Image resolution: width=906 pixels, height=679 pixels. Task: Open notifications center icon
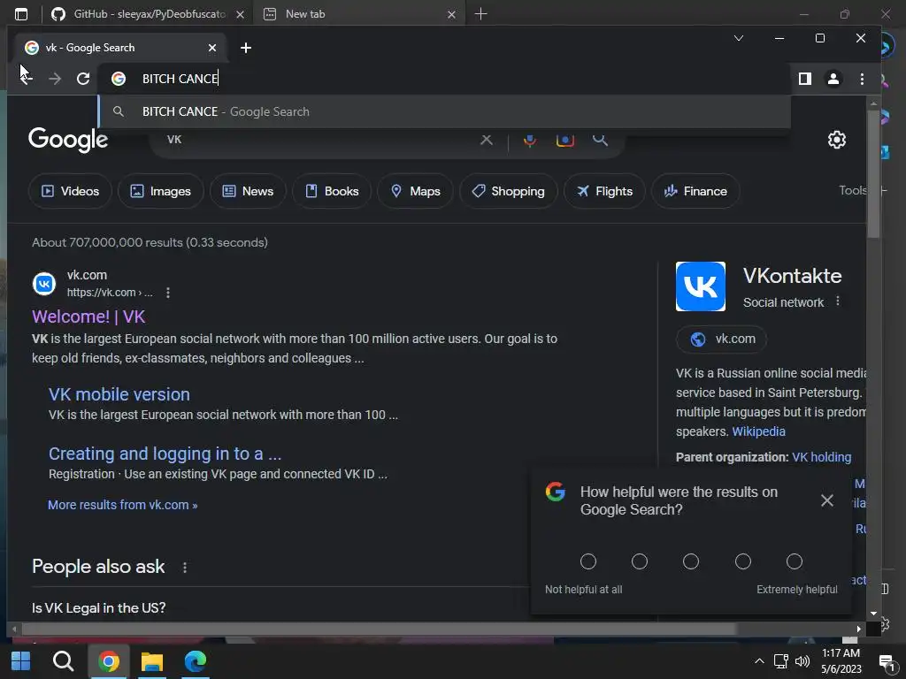click(x=887, y=661)
